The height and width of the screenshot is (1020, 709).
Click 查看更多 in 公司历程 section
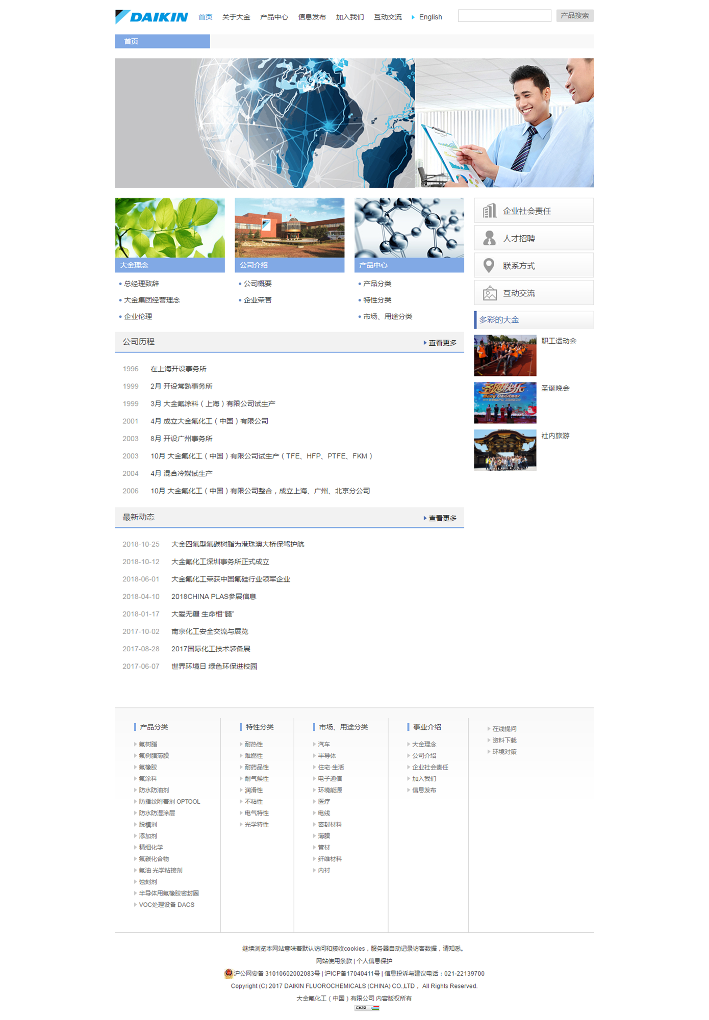tap(440, 343)
